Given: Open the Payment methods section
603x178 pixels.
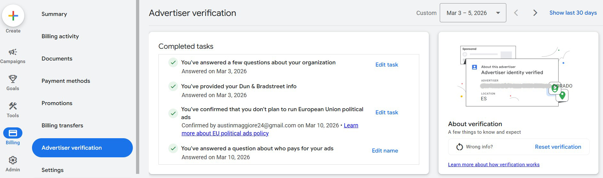Looking at the screenshot, I should click(x=66, y=81).
